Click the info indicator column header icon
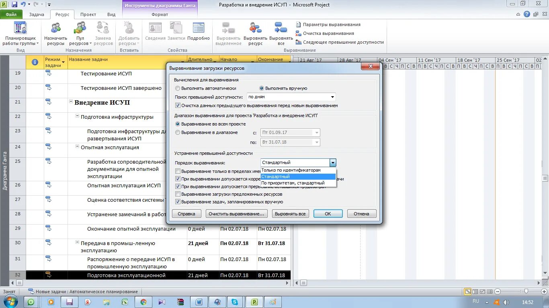Image resolution: width=549 pixels, height=308 pixels. tap(35, 62)
